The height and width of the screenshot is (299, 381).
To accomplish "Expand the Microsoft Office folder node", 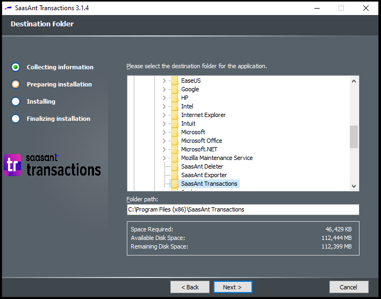I will pyautogui.click(x=164, y=141).
